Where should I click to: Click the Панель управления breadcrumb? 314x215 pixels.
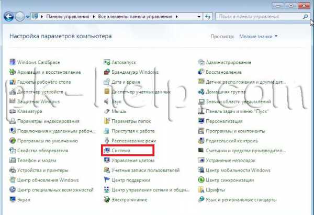[x=68, y=17]
